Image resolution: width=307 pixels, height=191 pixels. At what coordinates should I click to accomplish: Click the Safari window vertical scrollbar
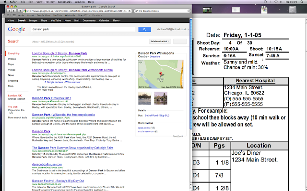click(191, 74)
